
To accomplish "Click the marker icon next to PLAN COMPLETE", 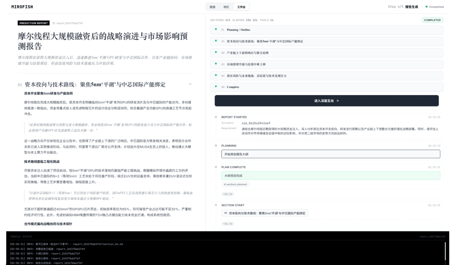I will point(216,167).
